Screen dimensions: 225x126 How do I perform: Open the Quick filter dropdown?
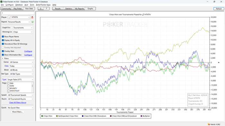(x=20, y=108)
